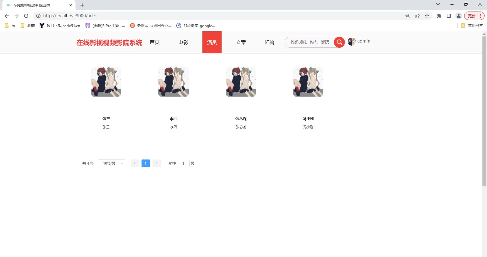Open the 爱微网_互联网专业 bookmark
Screen dimensions: 487x257
click(x=151, y=26)
